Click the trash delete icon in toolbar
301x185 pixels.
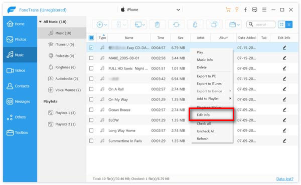coord(157,24)
